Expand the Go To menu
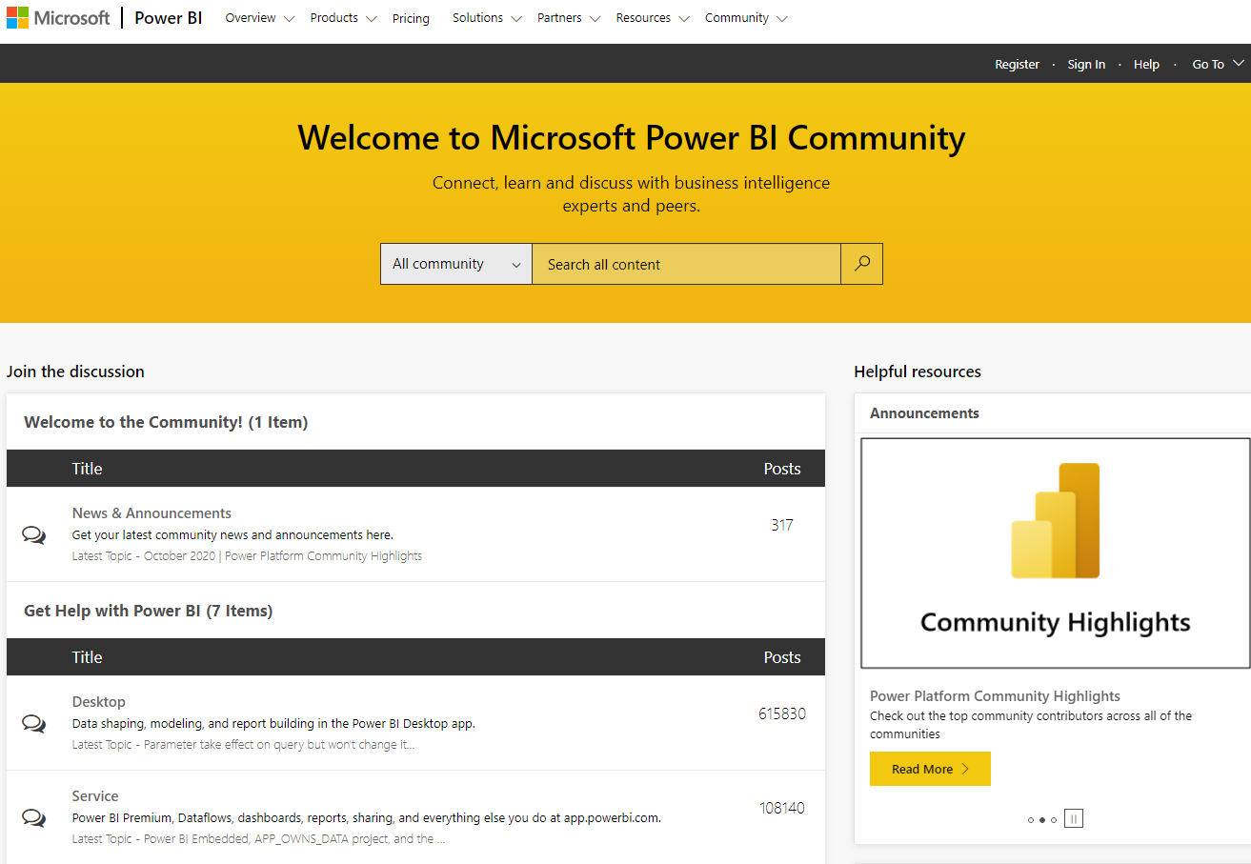The width and height of the screenshot is (1251, 864). pos(1219,64)
